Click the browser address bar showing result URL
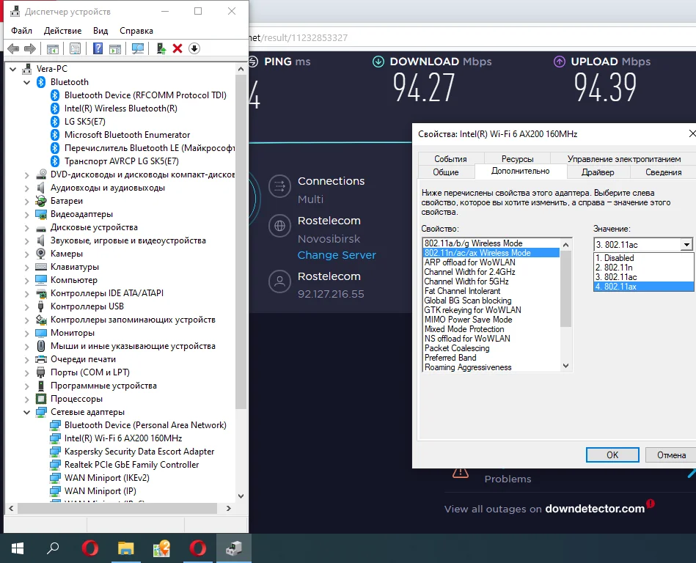 coord(472,37)
